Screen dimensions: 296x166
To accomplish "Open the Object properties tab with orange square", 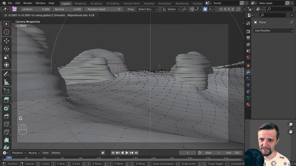I will [248, 65].
